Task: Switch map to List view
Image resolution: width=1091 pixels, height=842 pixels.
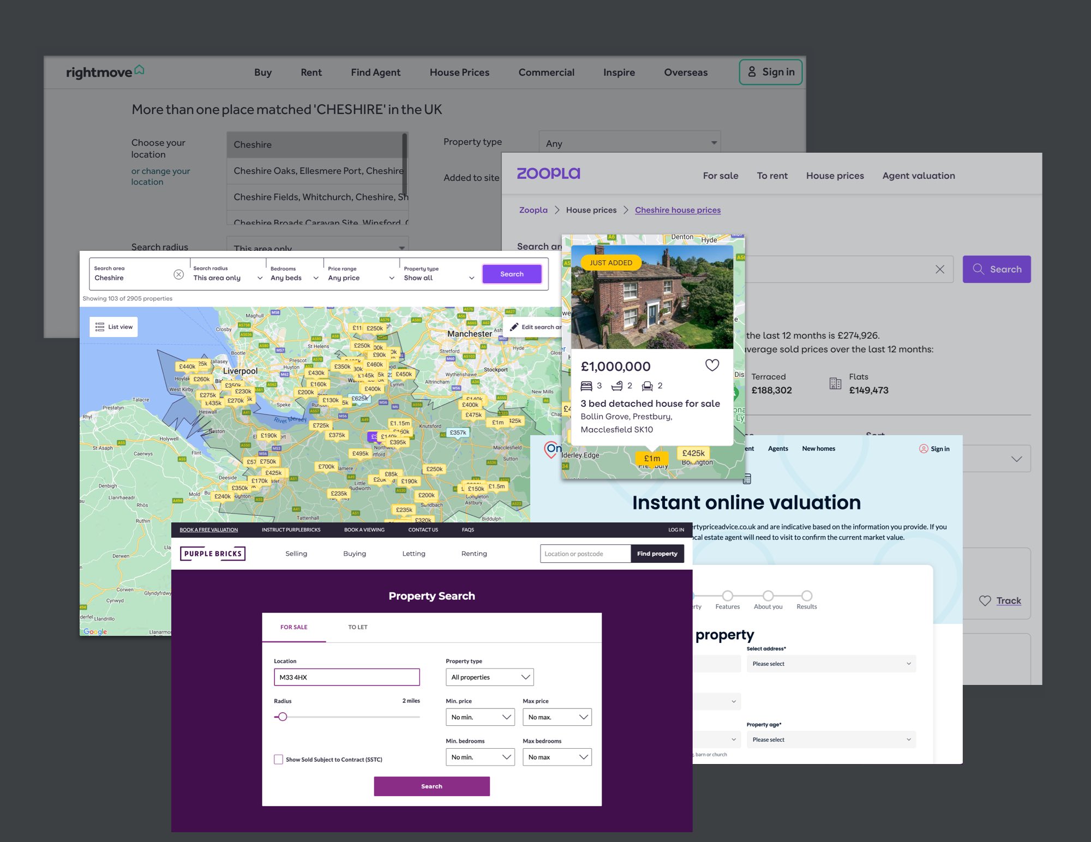Action: 114,327
